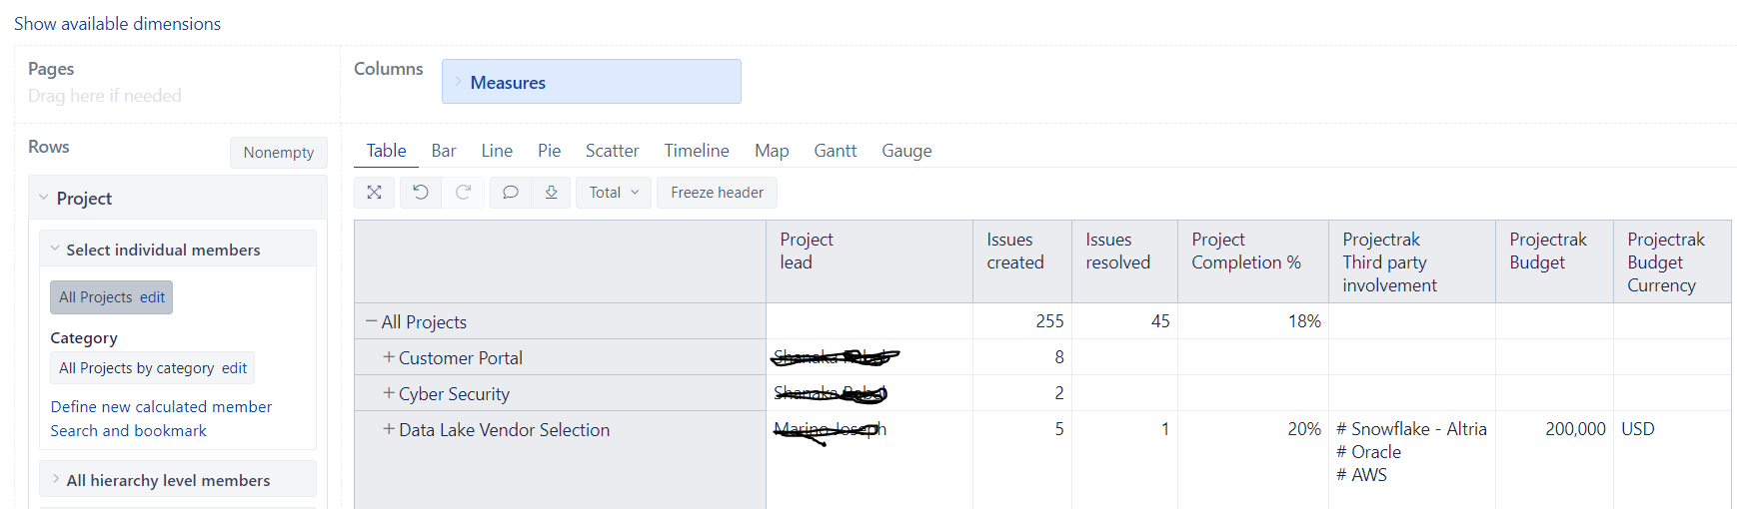
Task: Click Define new calculated member link
Action: 161,407
